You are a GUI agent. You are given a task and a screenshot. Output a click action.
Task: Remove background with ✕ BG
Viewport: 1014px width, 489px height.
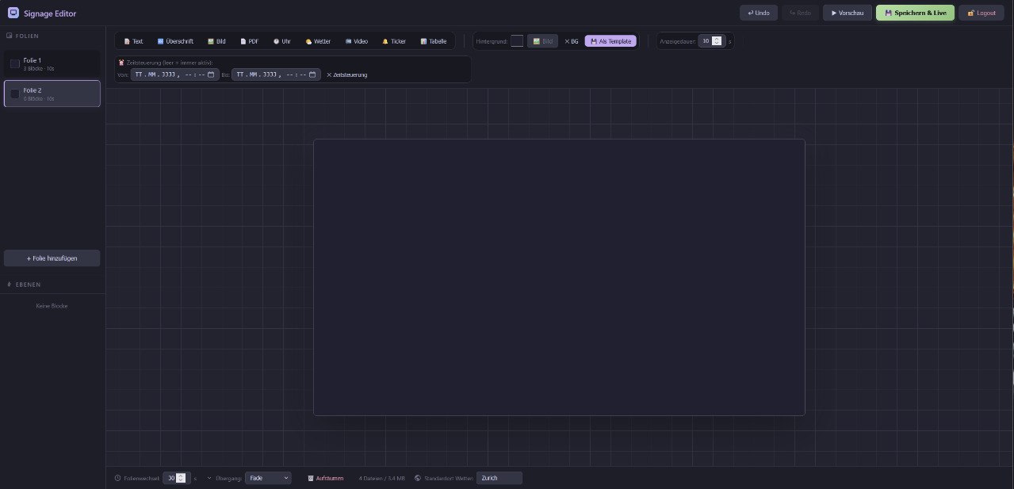(572, 41)
